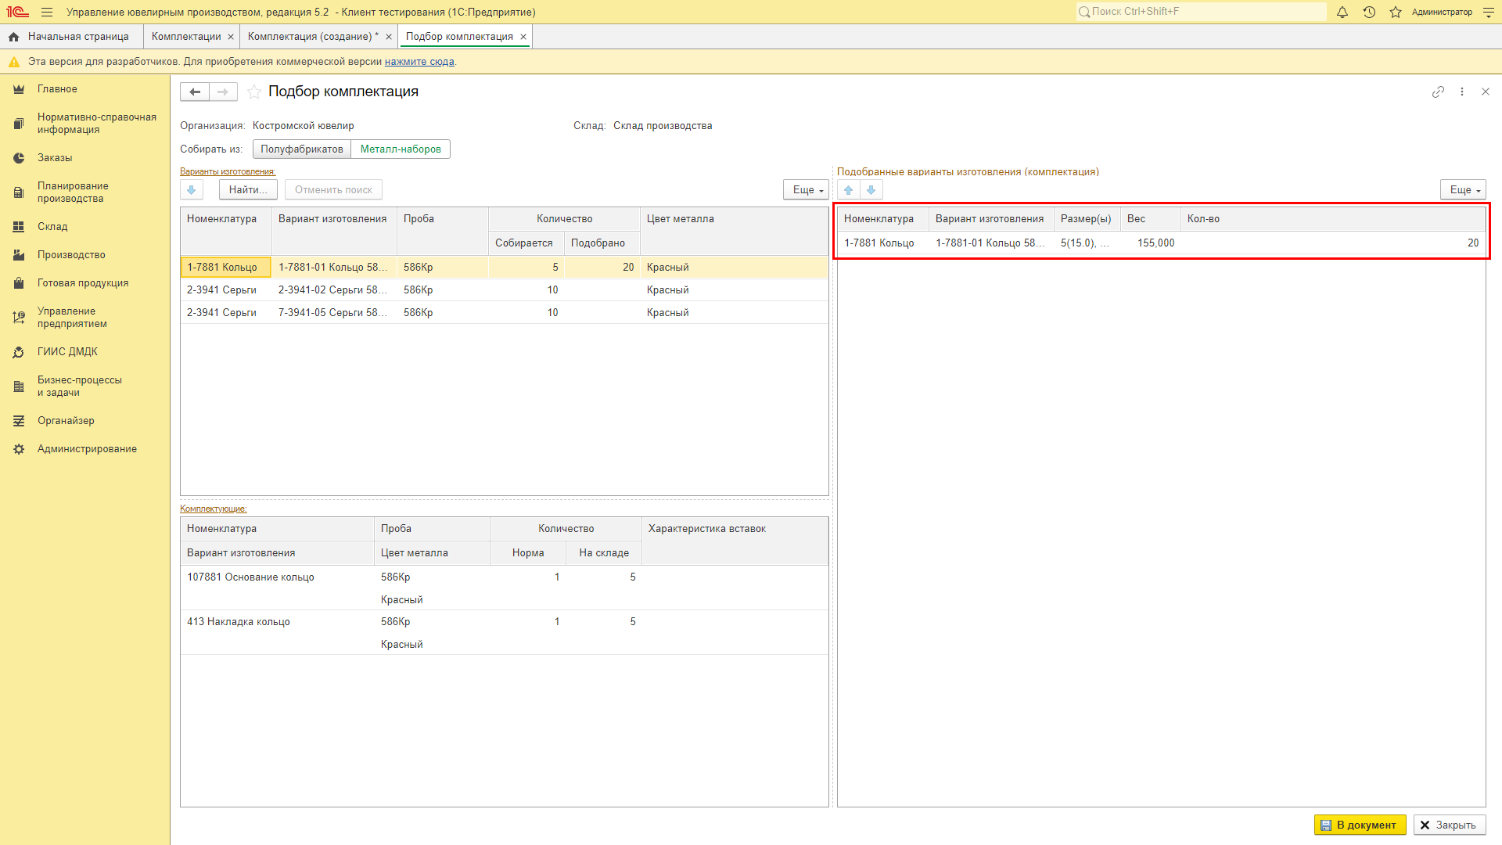Open the hamburger functions menu

pos(47,12)
